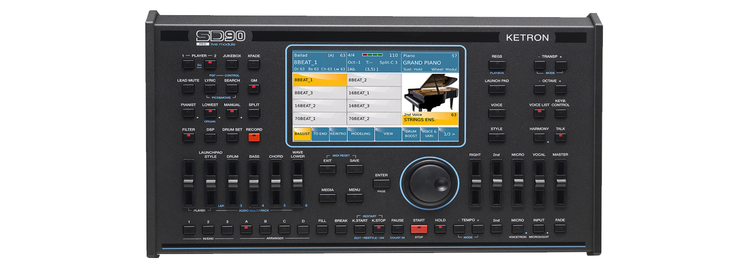Toggle Arranger A variation button
Screen dimensions: 743x273
(x=246, y=229)
